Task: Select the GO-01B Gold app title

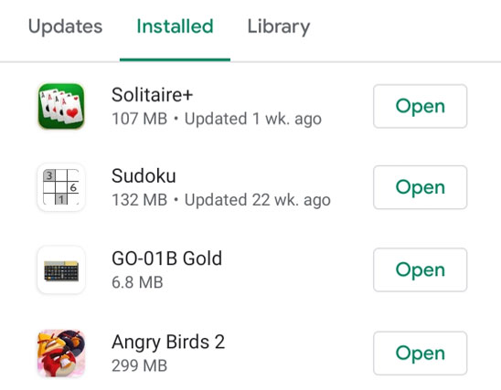Action: click(166, 258)
